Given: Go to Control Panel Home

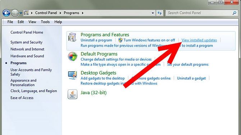Looking at the screenshot, I should tap(27, 32).
